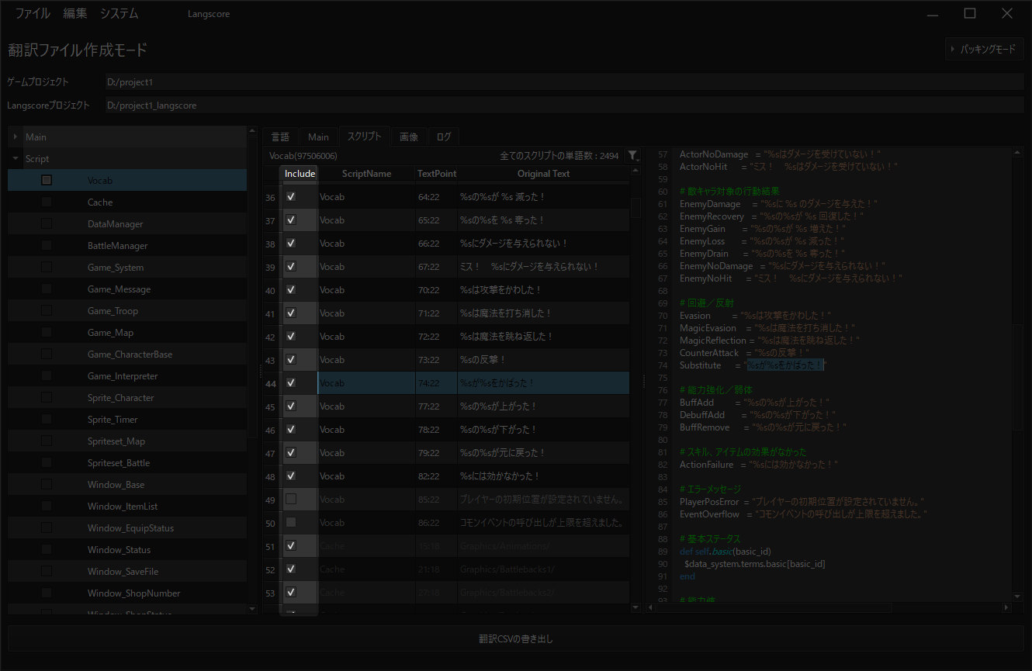
Task: Uncheck Include for table row 51
Action: (x=291, y=546)
